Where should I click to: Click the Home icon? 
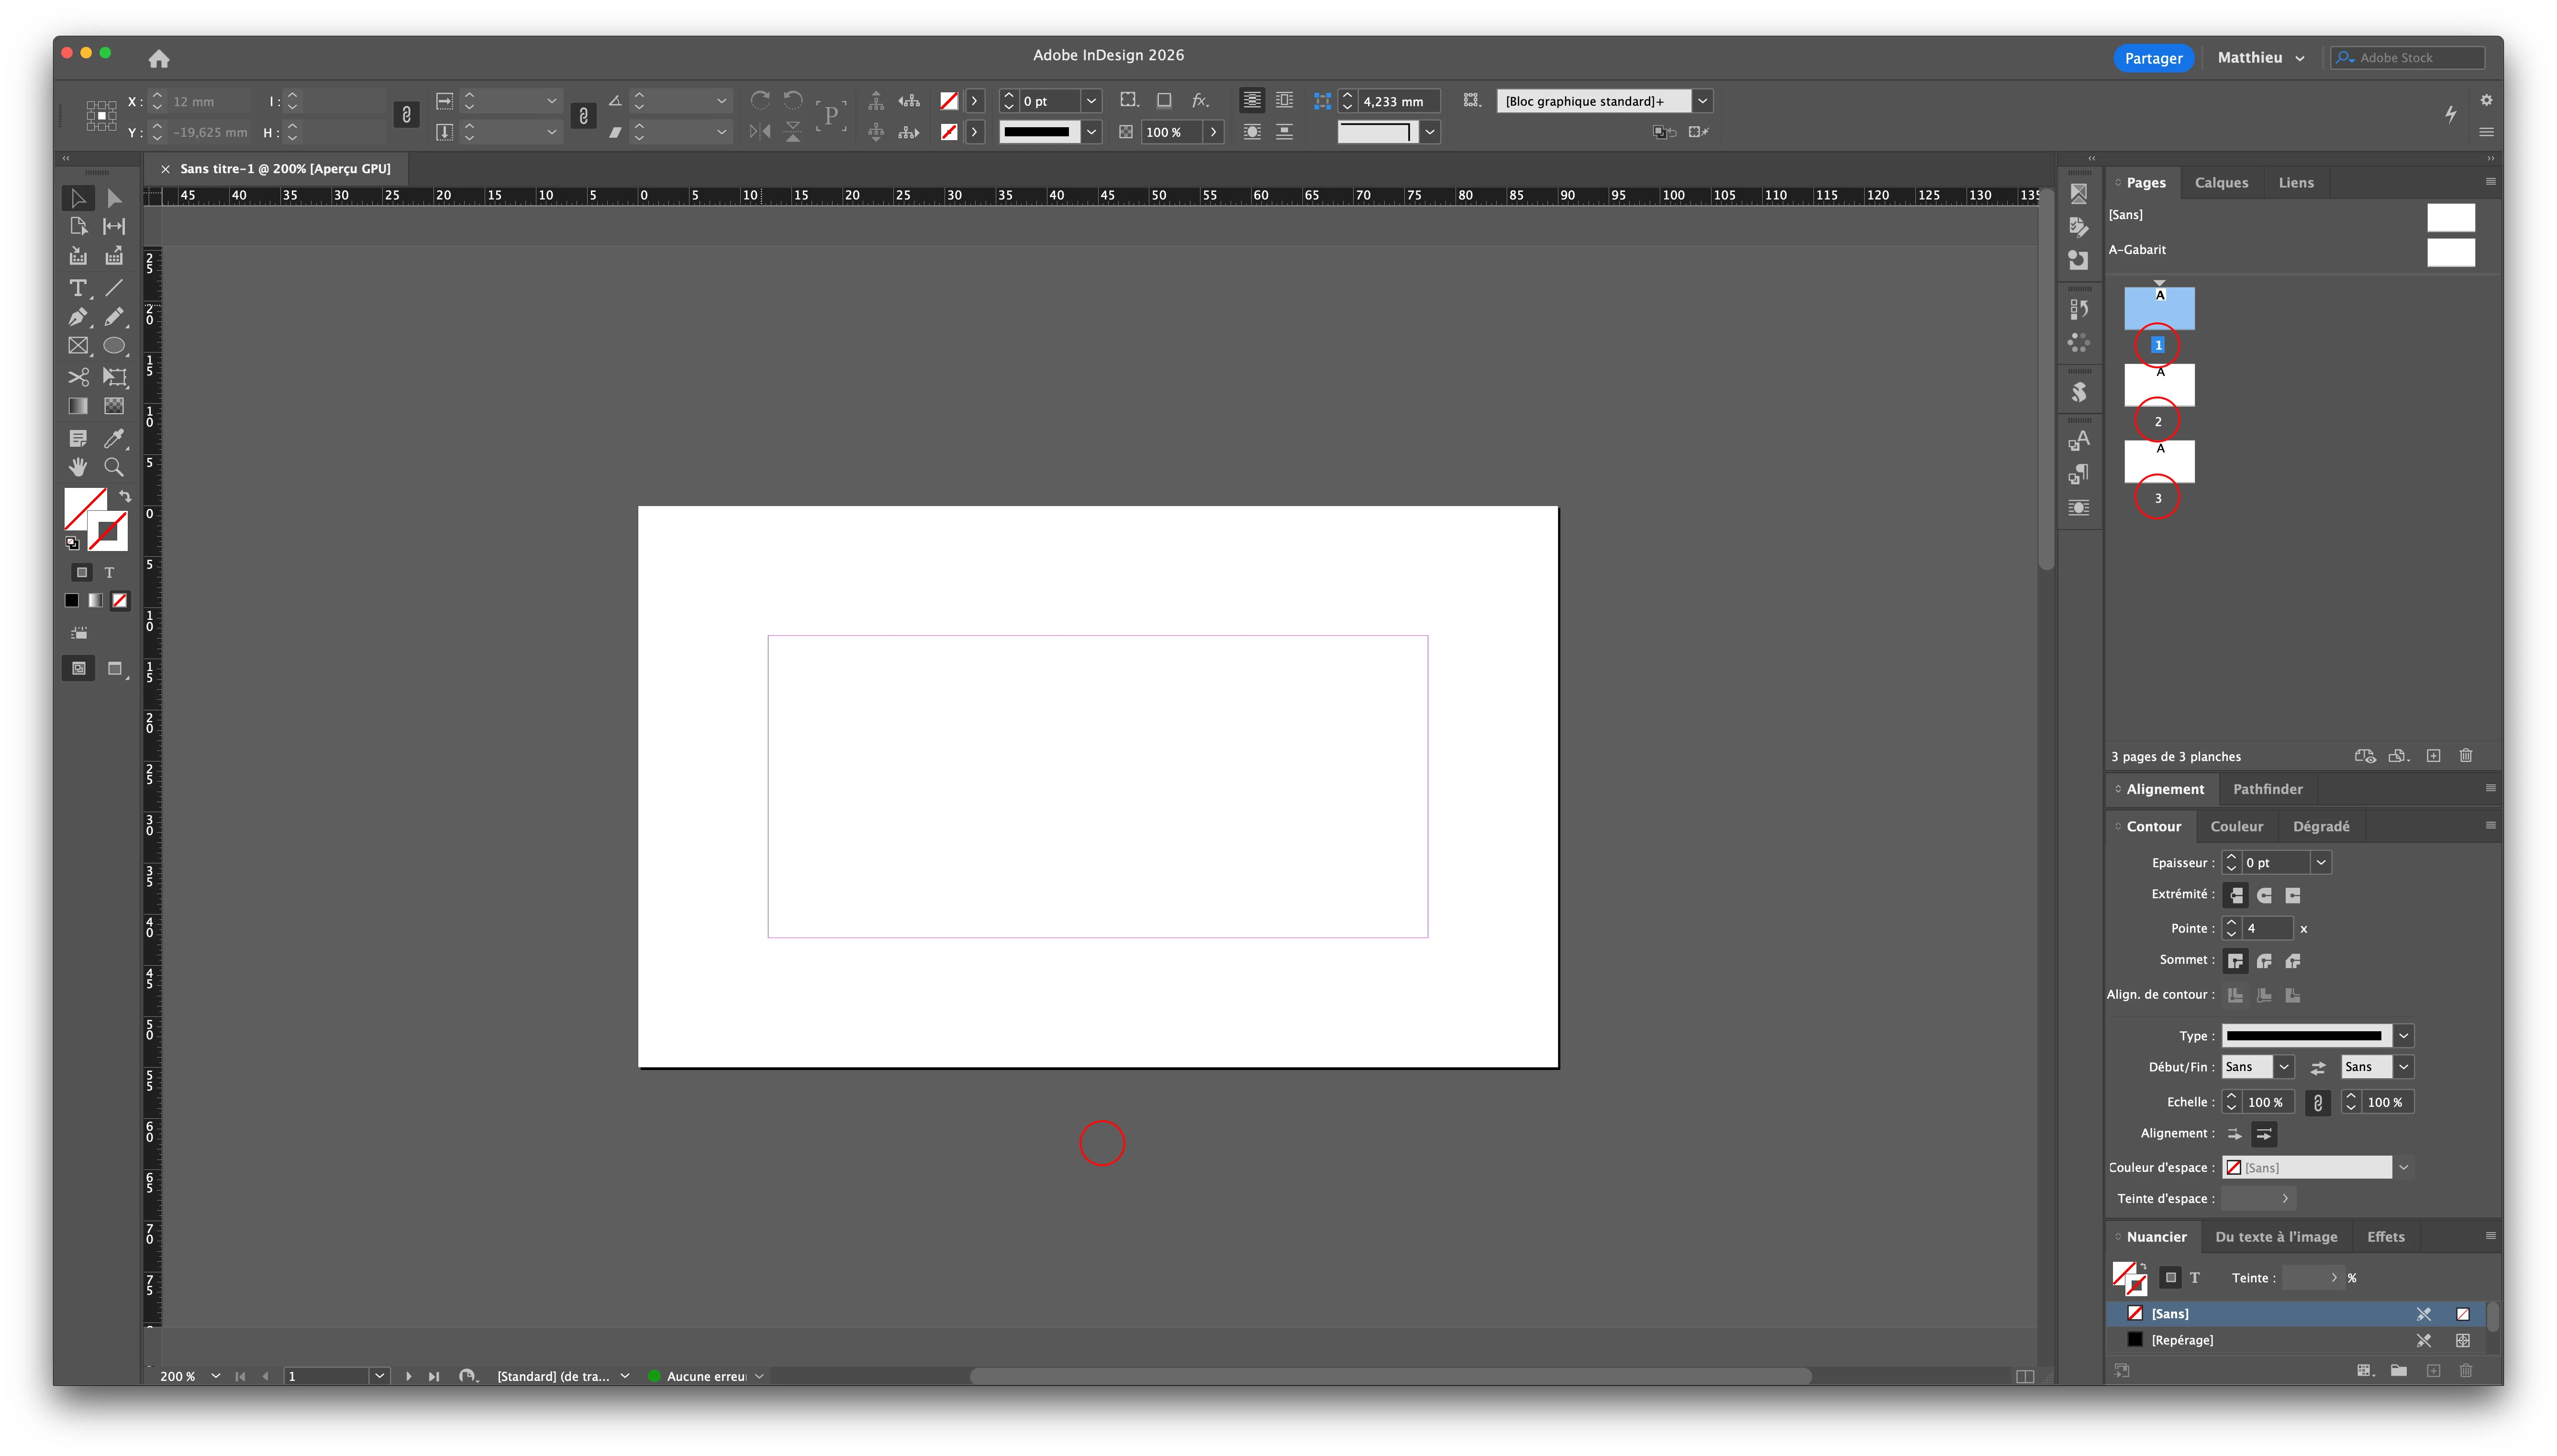coord(158,59)
